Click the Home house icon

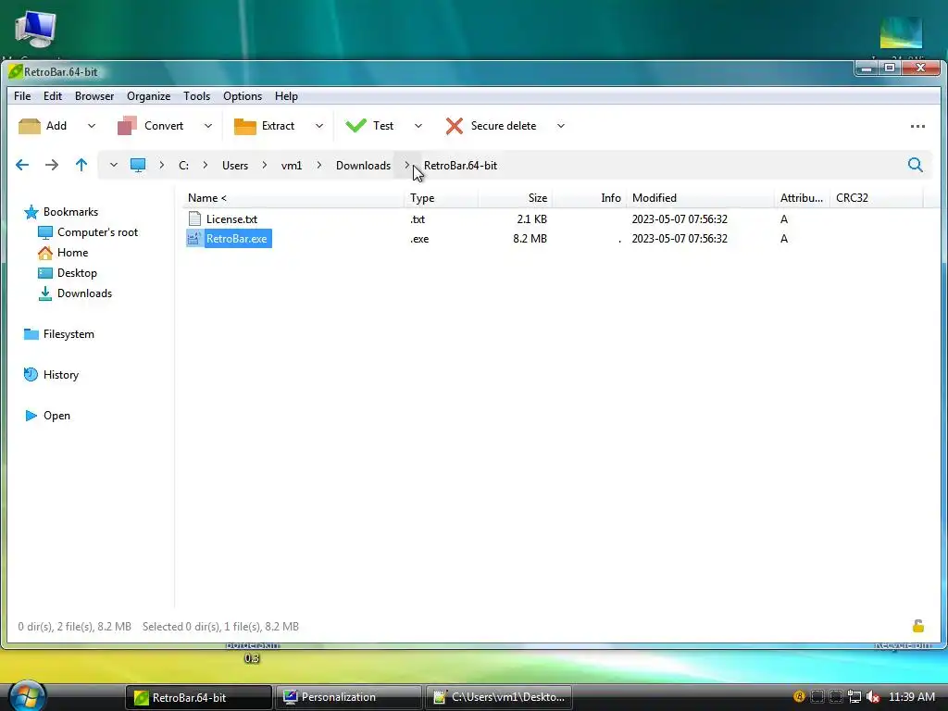click(44, 253)
